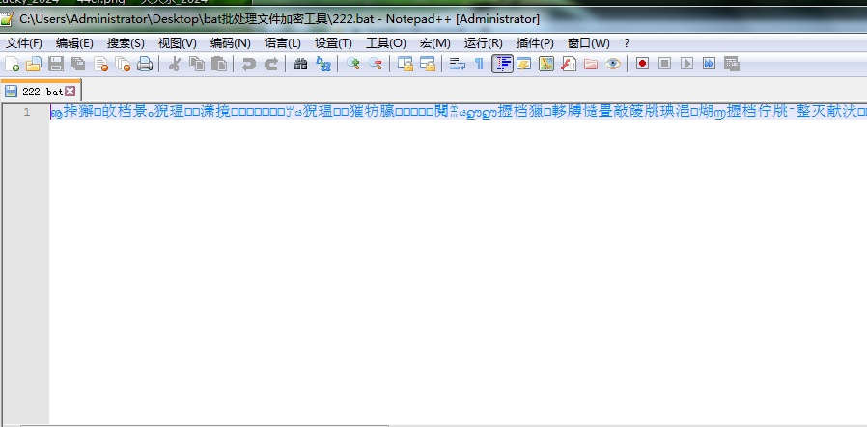Viewport: 867px width, 427px height.
Task: Create a new file with New icon
Action: [x=12, y=64]
